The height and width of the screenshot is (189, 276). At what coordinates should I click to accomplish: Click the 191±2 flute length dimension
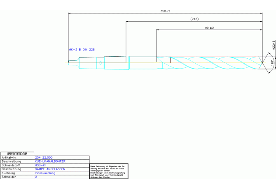(x=209, y=28)
